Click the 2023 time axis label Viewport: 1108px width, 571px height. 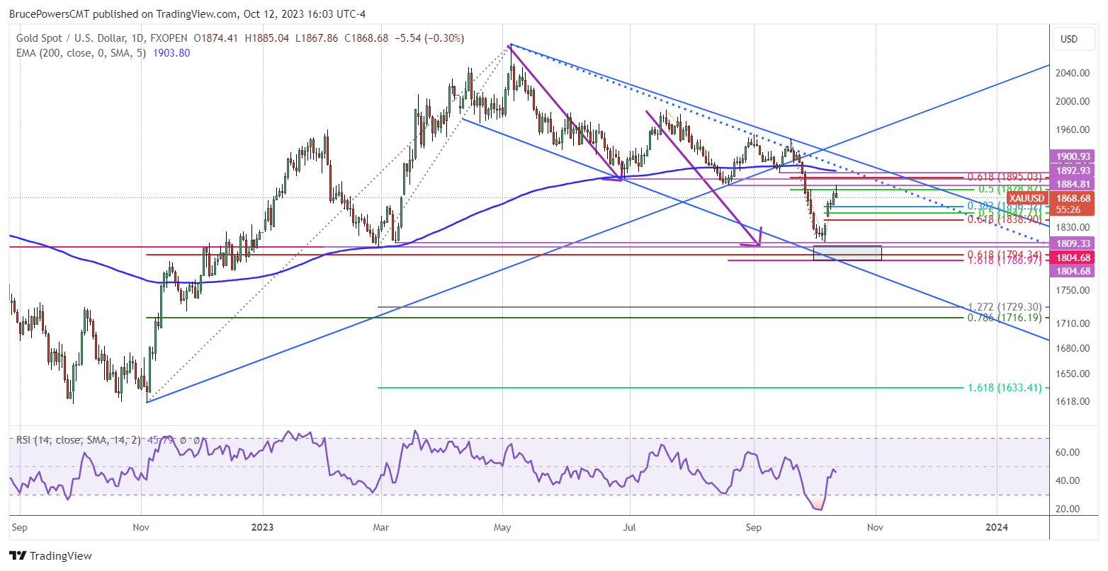(262, 527)
